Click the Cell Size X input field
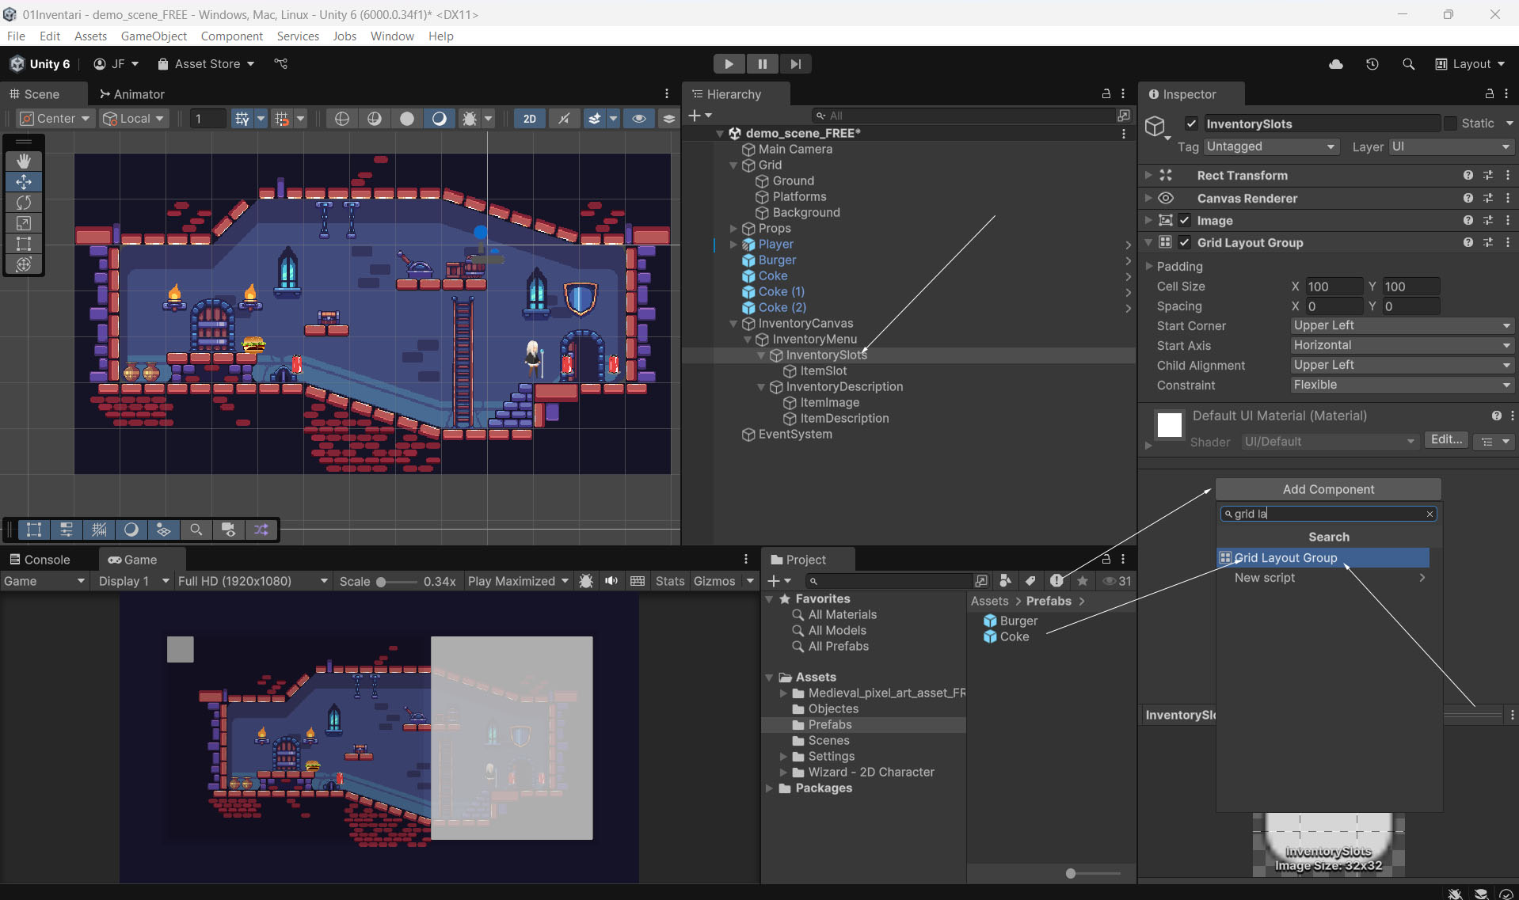The height and width of the screenshot is (900, 1519). point(1333,287)
